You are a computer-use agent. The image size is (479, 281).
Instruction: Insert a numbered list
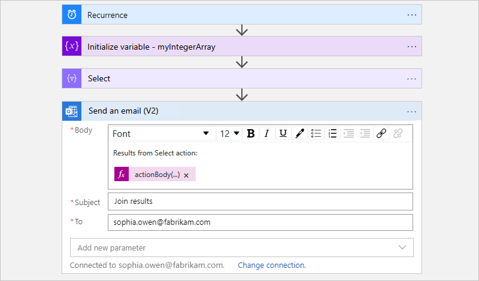(x=333, y=133)
